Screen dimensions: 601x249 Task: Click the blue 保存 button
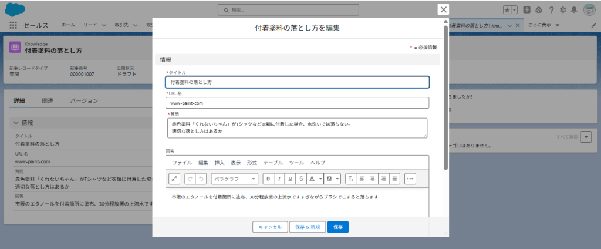[338, 227]
